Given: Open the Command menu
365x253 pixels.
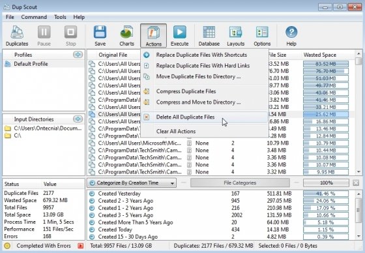Looking at the screenshot, I should pyautogui.click(x=34, y=17).
